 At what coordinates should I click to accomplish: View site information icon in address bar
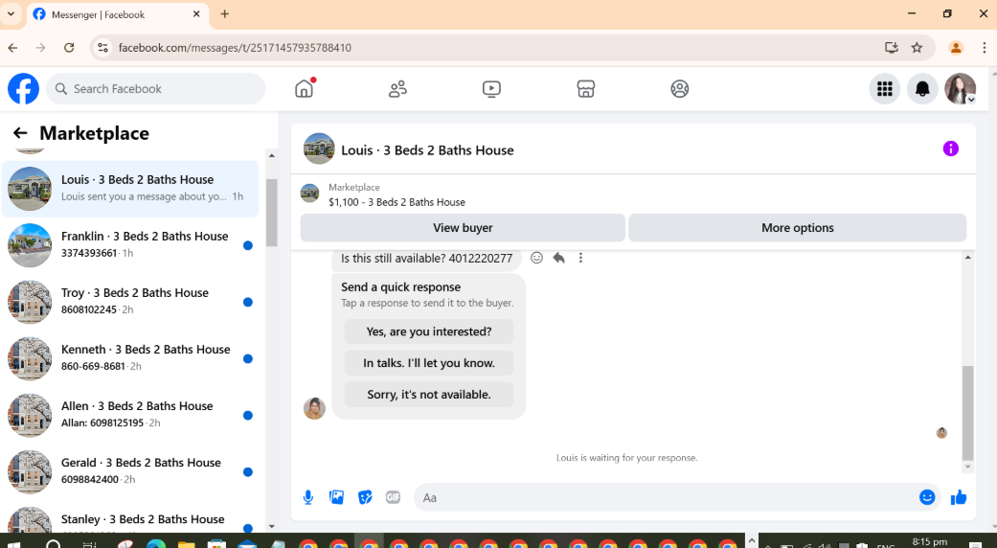[x=102, y=48]
